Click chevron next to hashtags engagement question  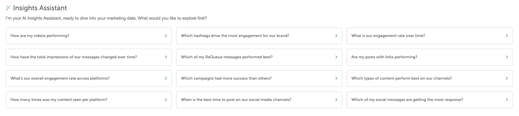tap(336, 36)
